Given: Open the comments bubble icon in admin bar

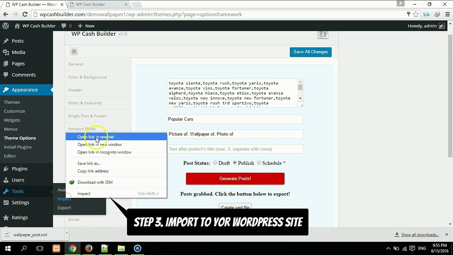Looking at the screenshot, I should click(64, 26).
